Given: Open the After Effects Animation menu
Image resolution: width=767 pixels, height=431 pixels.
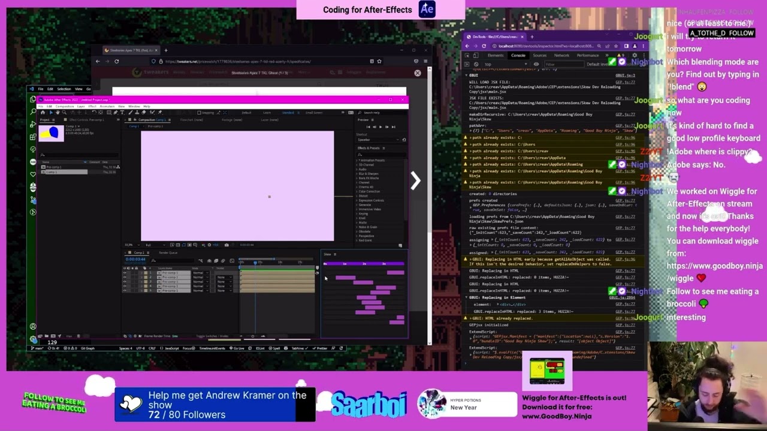Looking at the screenshot, I should tap(107, 106).
